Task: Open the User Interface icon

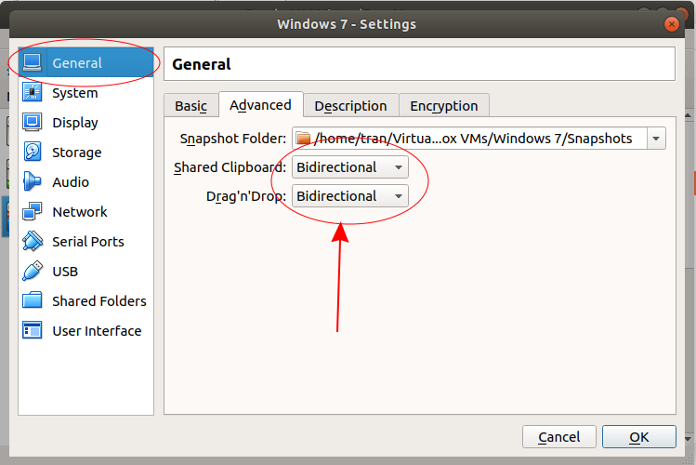Action: click(33, 330)
